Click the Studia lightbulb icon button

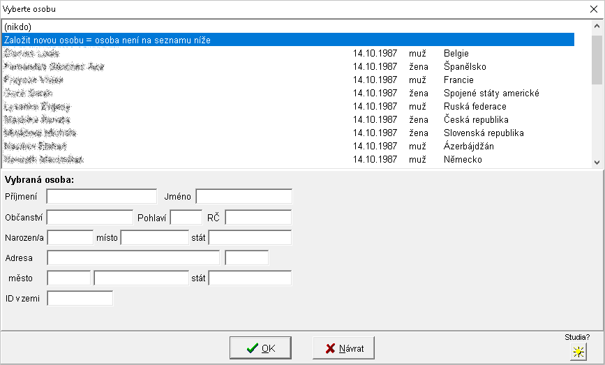578,352
